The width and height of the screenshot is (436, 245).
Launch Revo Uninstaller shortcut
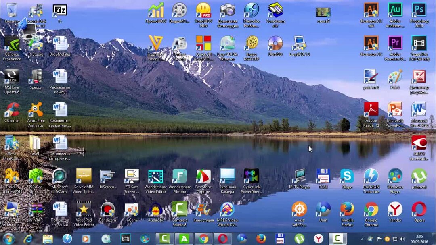click(x=12, y=148)
